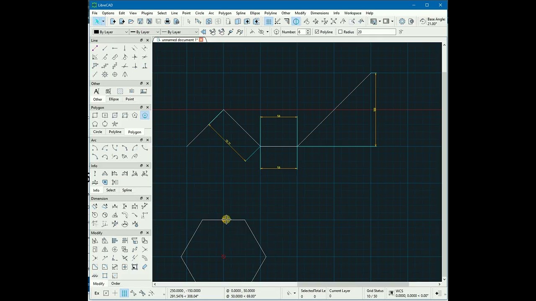Click the Zoom Auto icon
This screenshot has height=301, width=536.
[x=334, y=21]
